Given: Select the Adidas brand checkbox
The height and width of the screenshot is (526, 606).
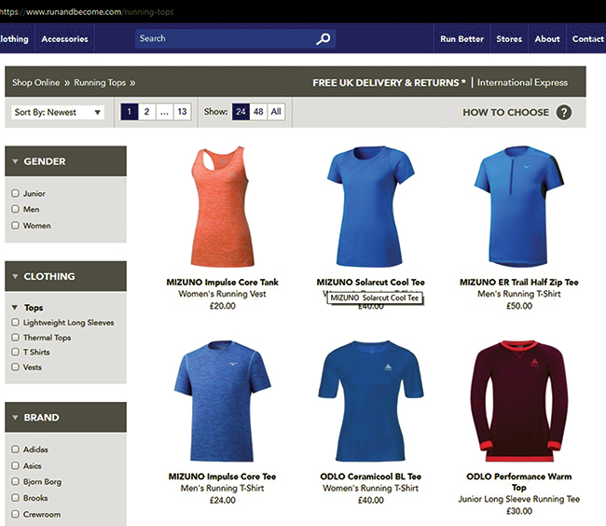Looking at the screenshot, I should (x=15, y=450).
